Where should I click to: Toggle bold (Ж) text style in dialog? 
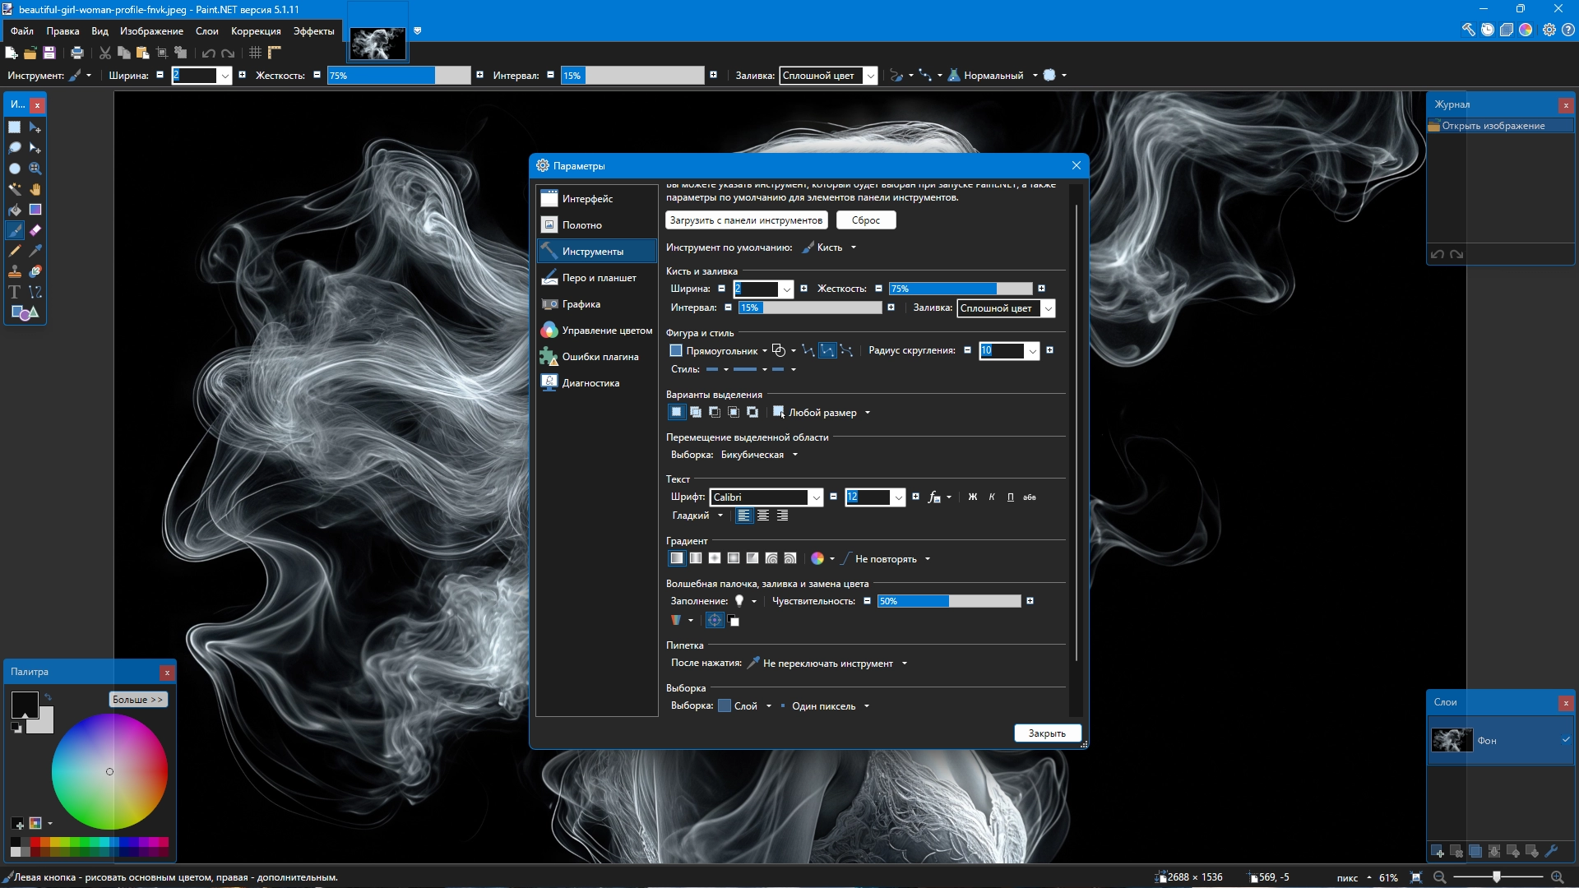point(973,497)
